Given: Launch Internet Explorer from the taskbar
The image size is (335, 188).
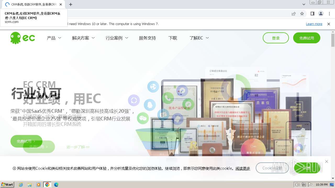Looking at the screenshot, I should [x=21, y=185].
